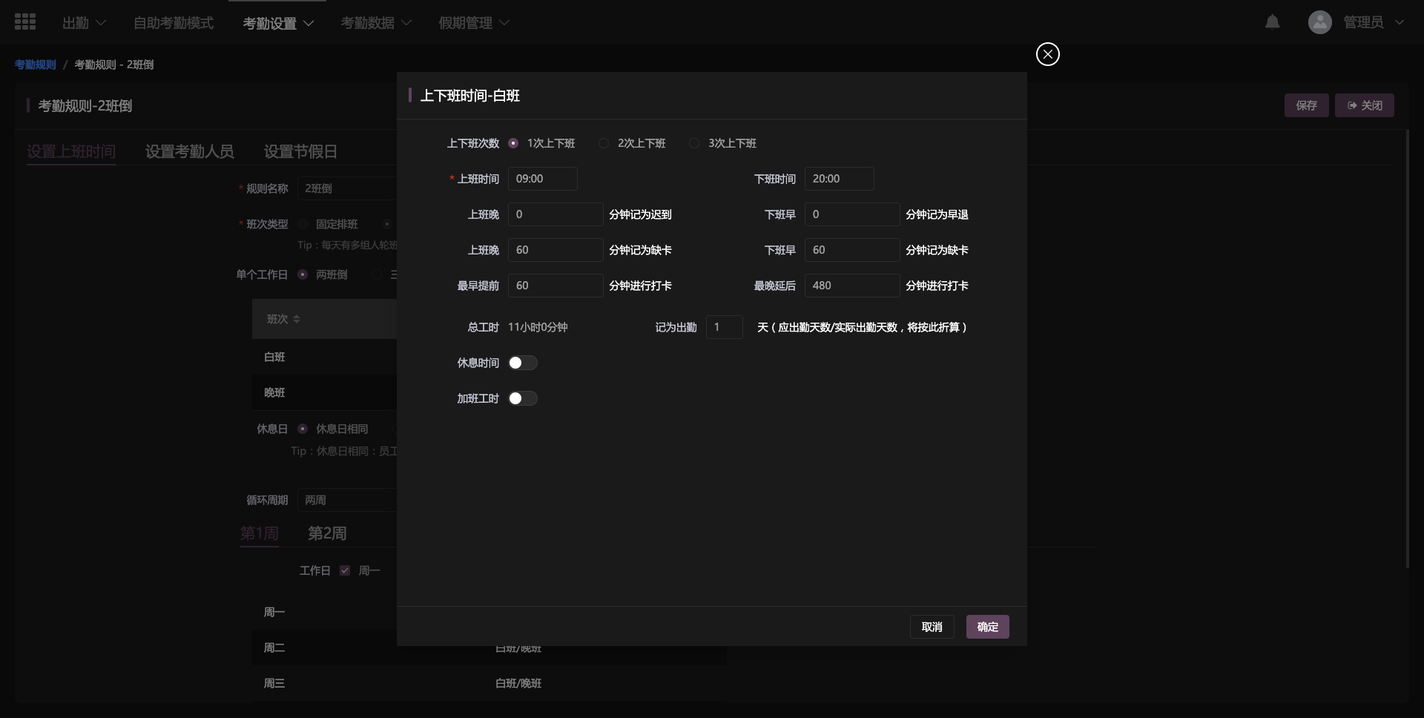
Task: Select the 2次上下班 radio option
Action: coord(604,143)
